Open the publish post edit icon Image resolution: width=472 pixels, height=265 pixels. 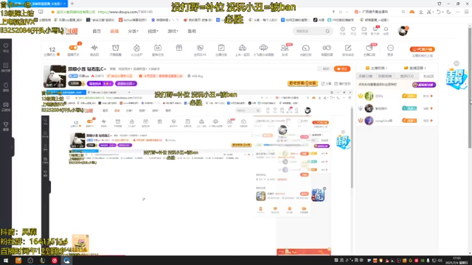348,49
